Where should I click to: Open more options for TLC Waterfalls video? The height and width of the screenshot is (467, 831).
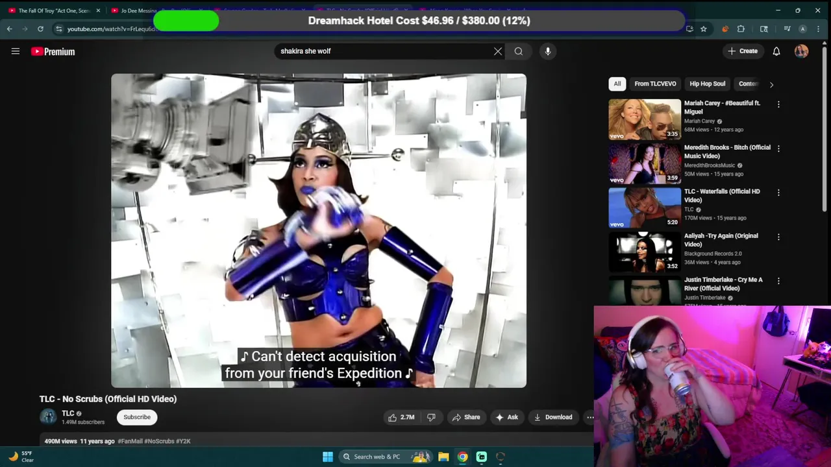(778, 193)
